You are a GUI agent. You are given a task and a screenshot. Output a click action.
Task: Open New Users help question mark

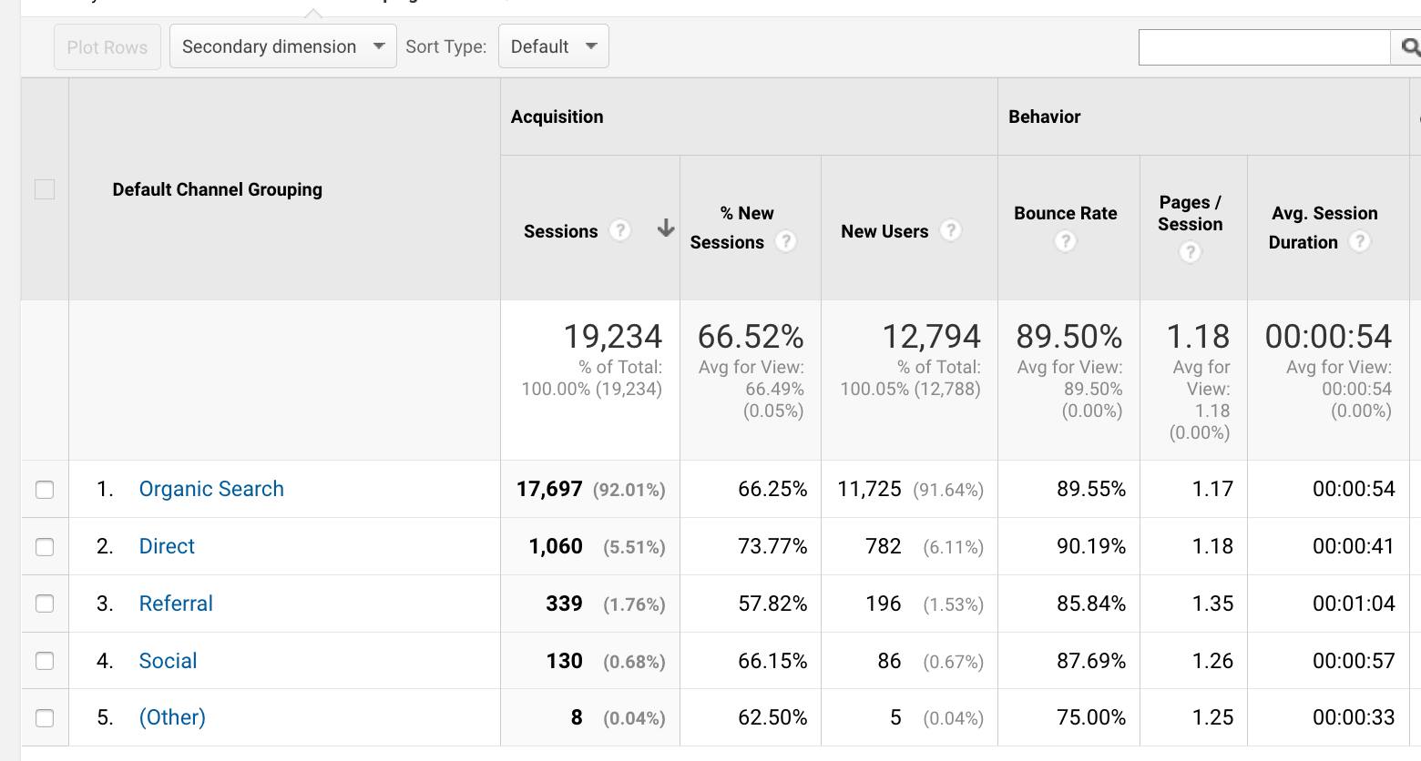point(951,230)
